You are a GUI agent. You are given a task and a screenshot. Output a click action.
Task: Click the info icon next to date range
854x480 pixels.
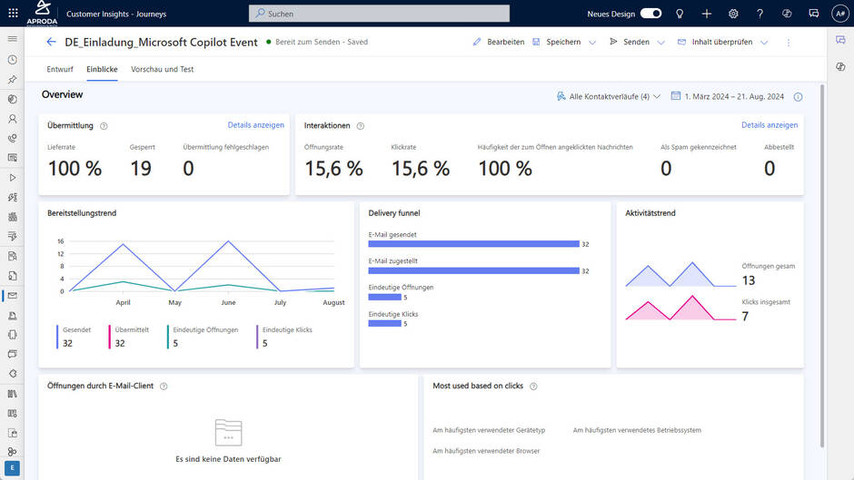coord(798,97)
